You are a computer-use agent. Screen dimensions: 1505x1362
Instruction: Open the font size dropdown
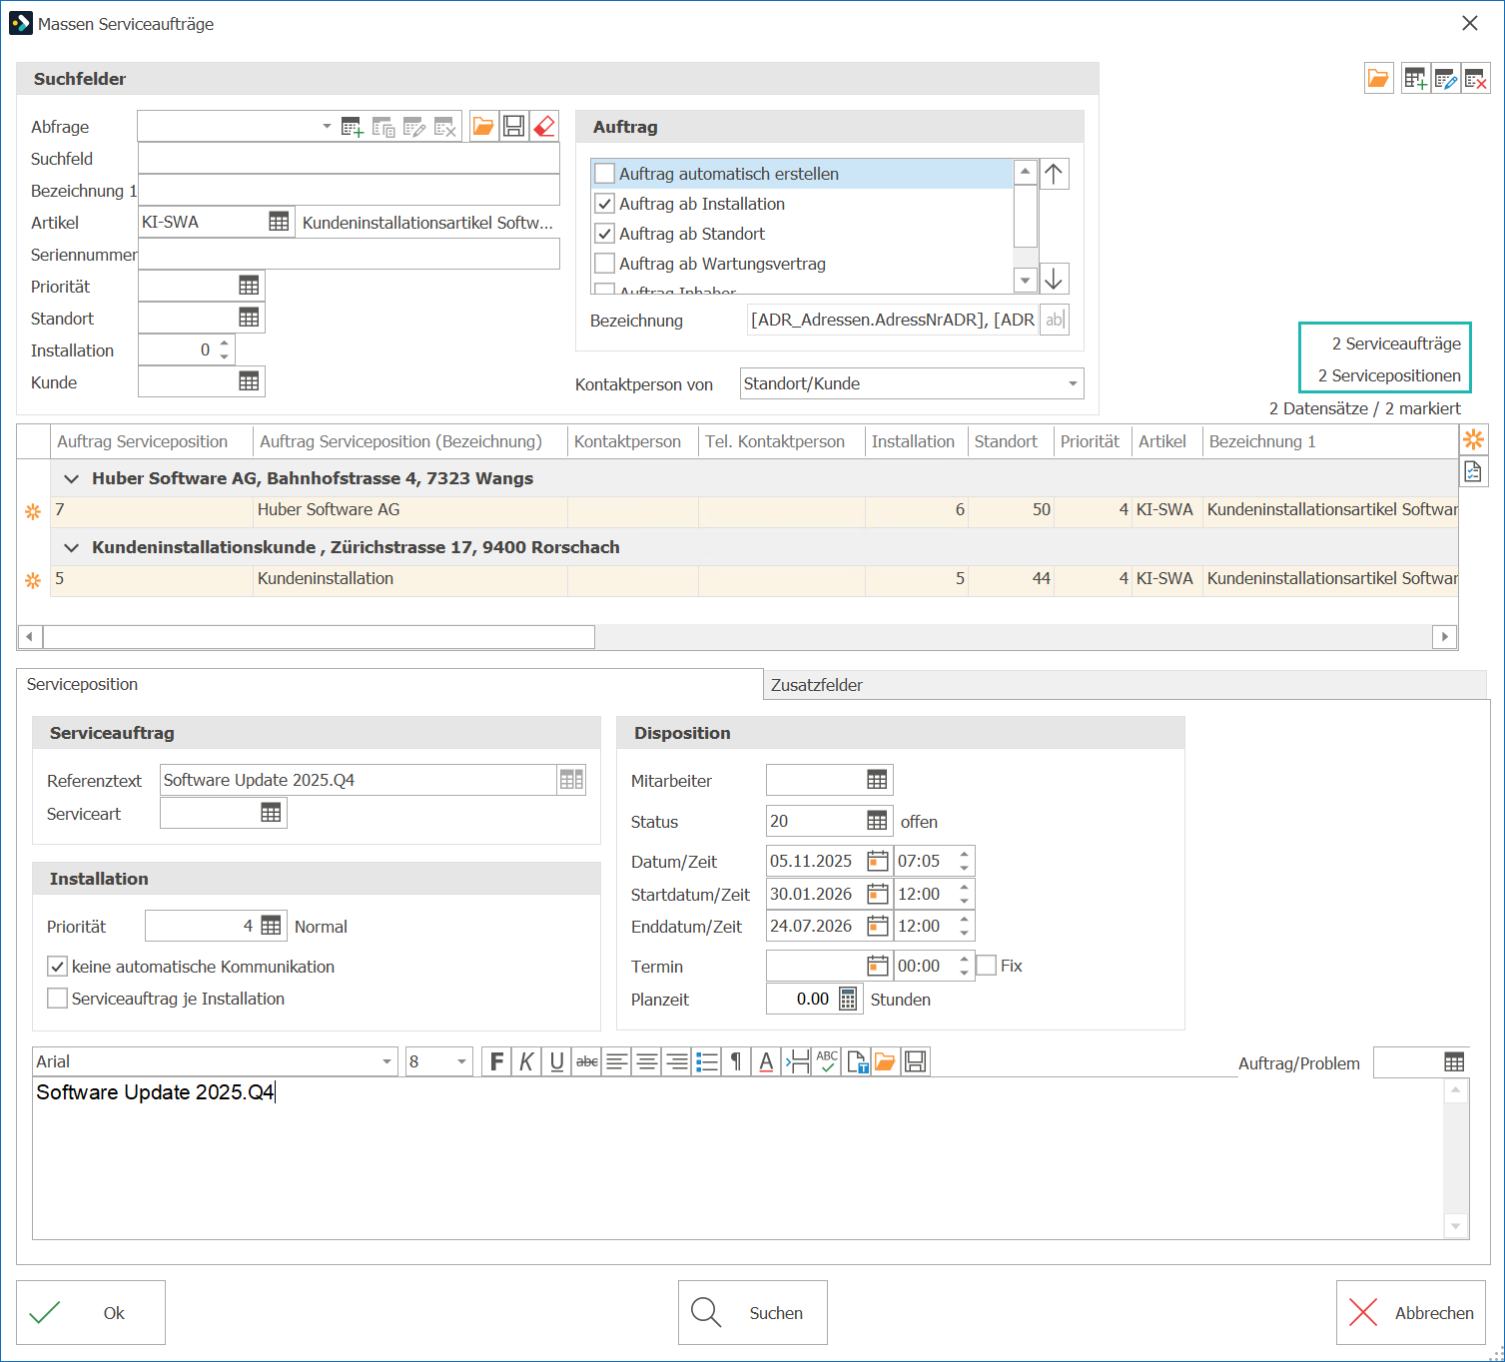(x=461, y=1061)
